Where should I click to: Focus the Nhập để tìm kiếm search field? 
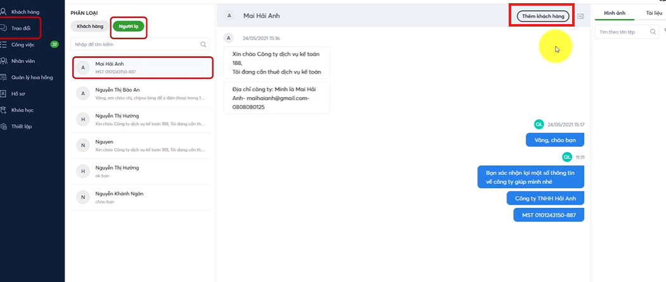tap(136, 45)
